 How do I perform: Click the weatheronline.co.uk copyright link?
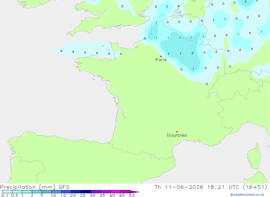(247, 195)
